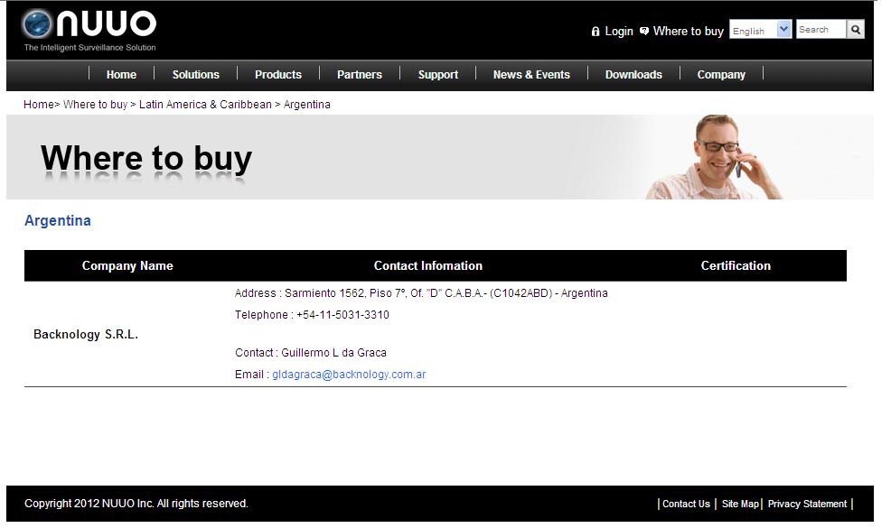Image resolution: width=891 pixels, height=528 pixels.
Task: Open the Privacy Statement footer link
Action: [x=807, y=505]
